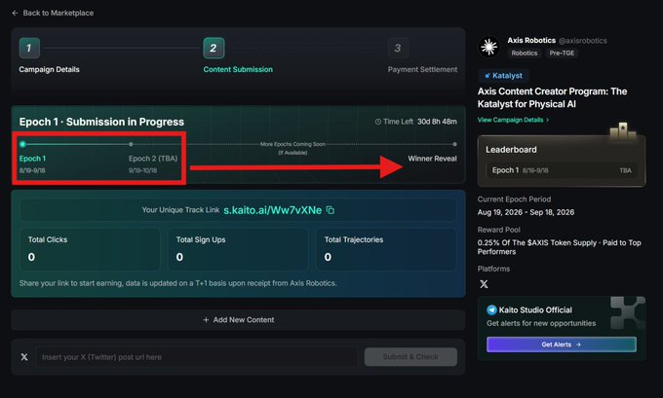This screenshot has height=398, width=663.
Task: Click the @axisrobotics handle
Action: coord(583,41)
